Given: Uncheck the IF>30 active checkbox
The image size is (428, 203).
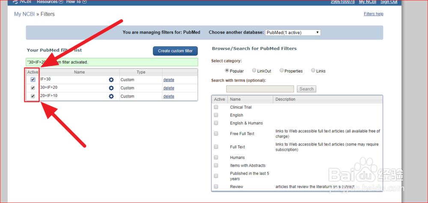Looking at the screenshot, I should click(33, 79).
